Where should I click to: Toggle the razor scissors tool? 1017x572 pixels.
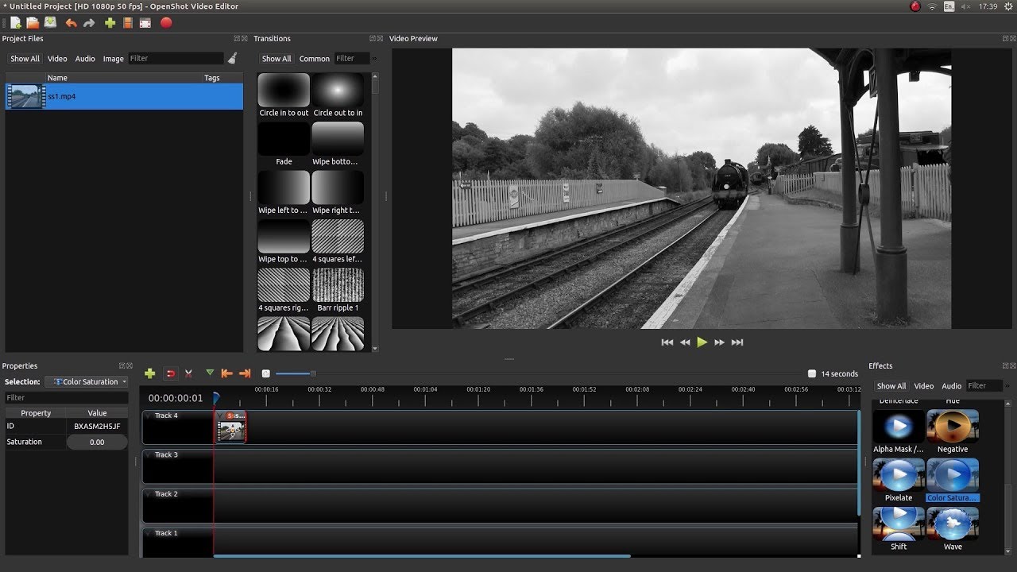pos(189,373)
